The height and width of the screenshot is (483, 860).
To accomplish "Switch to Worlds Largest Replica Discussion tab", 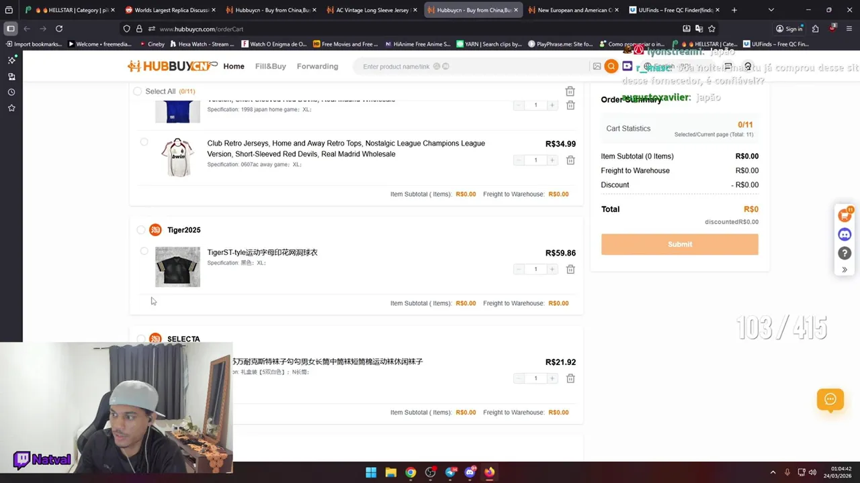I will pyautogui.click(x=171, y=10).
